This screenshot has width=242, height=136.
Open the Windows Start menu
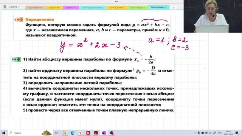tap(4, 133)
